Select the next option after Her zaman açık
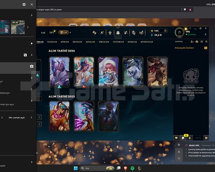 [x=32, y=118]
